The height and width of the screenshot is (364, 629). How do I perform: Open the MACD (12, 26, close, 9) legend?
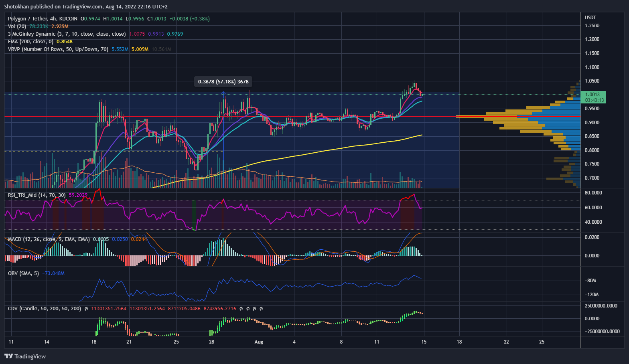coord(49,239)
